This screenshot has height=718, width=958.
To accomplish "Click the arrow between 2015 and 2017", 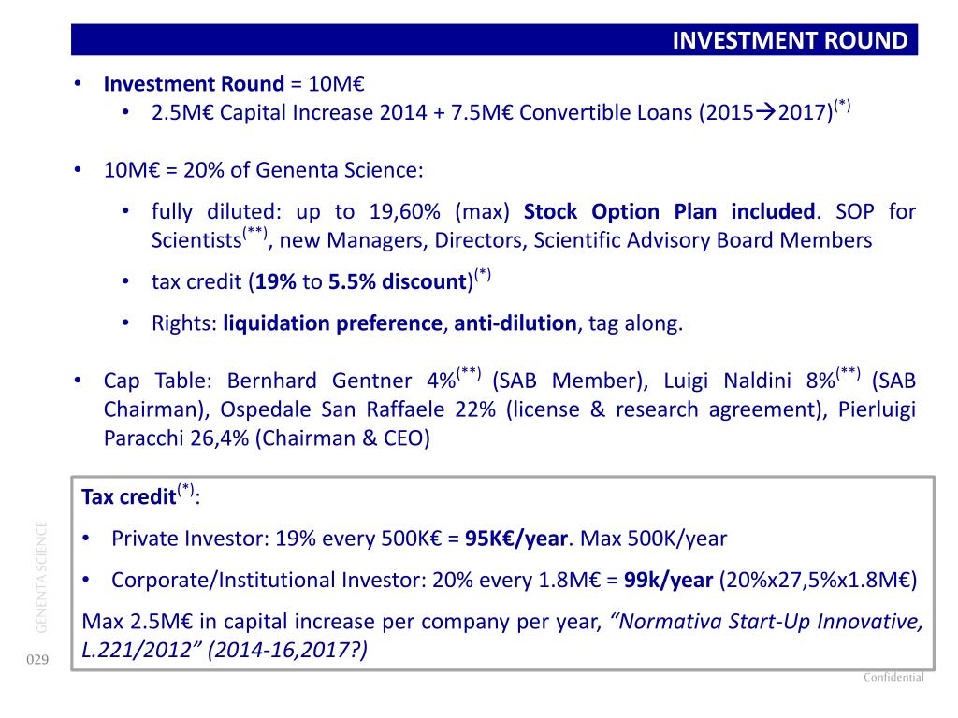I will pyautogui.click(x=765, y=112).
